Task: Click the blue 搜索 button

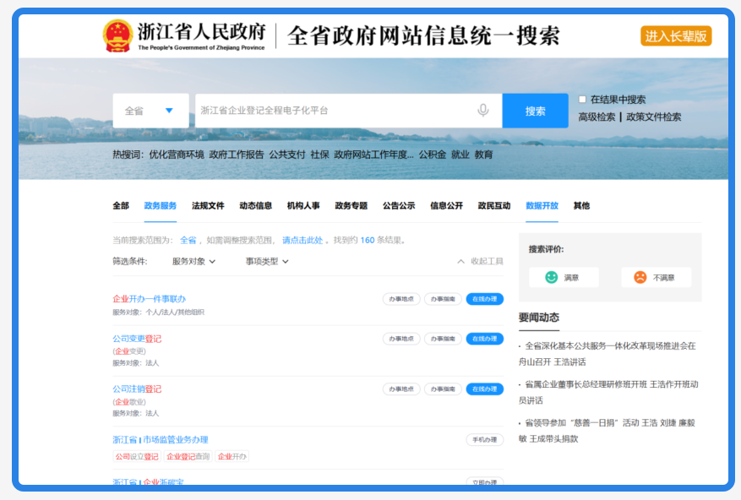Action: [535, 111]
